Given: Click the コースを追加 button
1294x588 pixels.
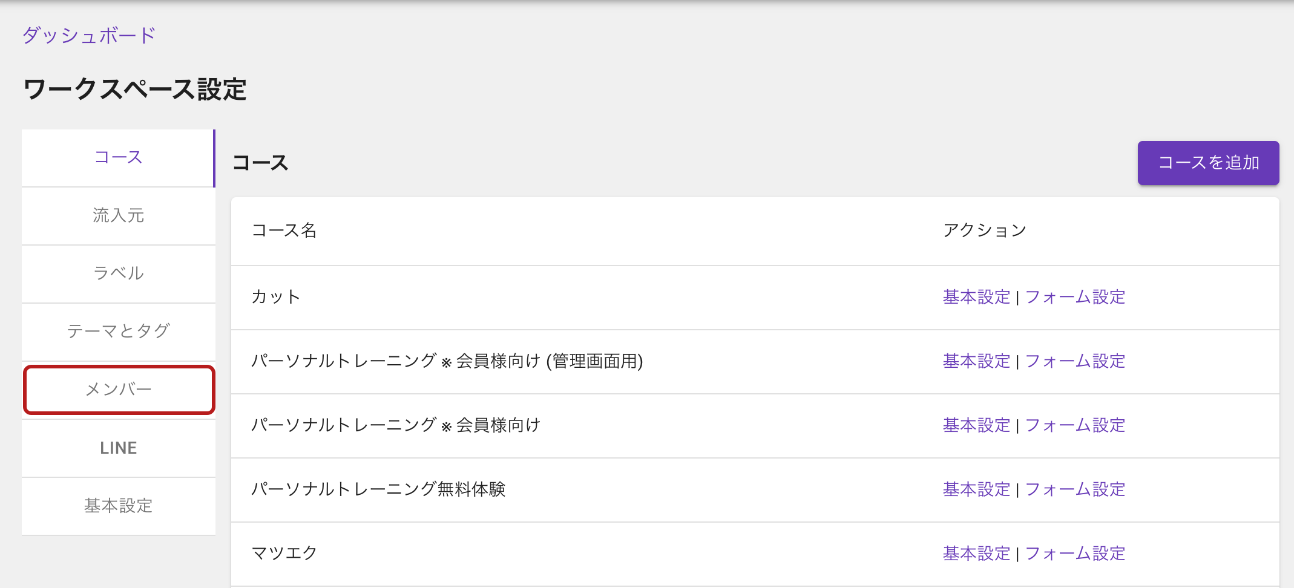Looking at the screenshot, I should (x=1208, y=163).
